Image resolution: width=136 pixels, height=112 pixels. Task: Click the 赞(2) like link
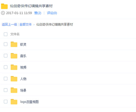pyautogui.click(x=38, y=13)
